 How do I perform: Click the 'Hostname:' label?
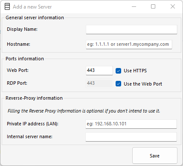click(x=18, y=44)
